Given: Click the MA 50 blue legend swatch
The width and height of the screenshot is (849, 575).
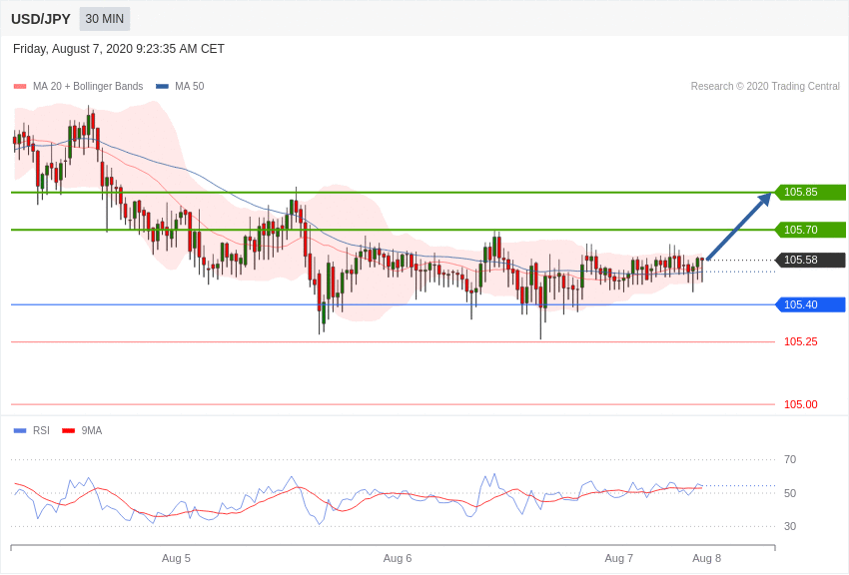Looking at the screenshot, I should pos(162,86).
